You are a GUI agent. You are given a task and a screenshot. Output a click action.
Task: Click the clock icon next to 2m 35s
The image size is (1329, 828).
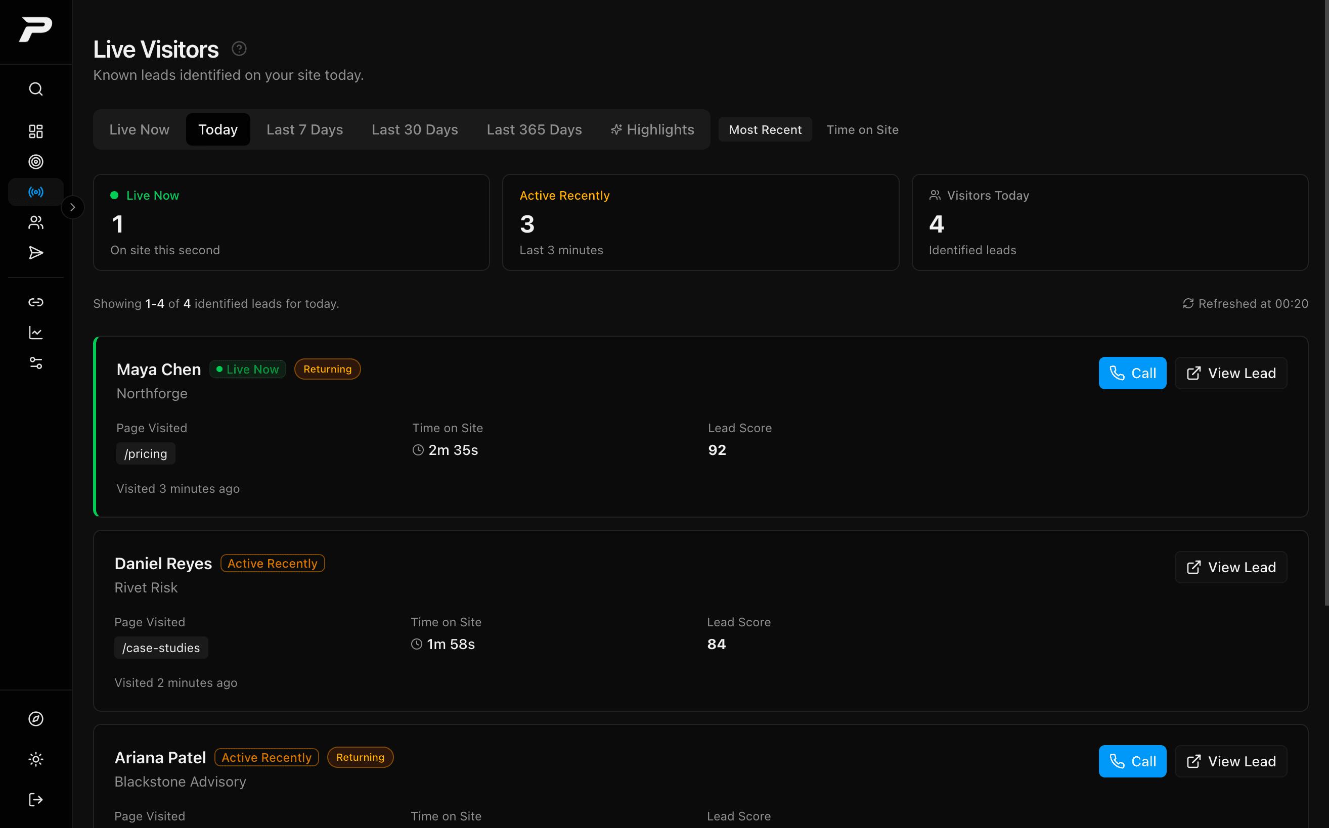(x=418, y=450)
